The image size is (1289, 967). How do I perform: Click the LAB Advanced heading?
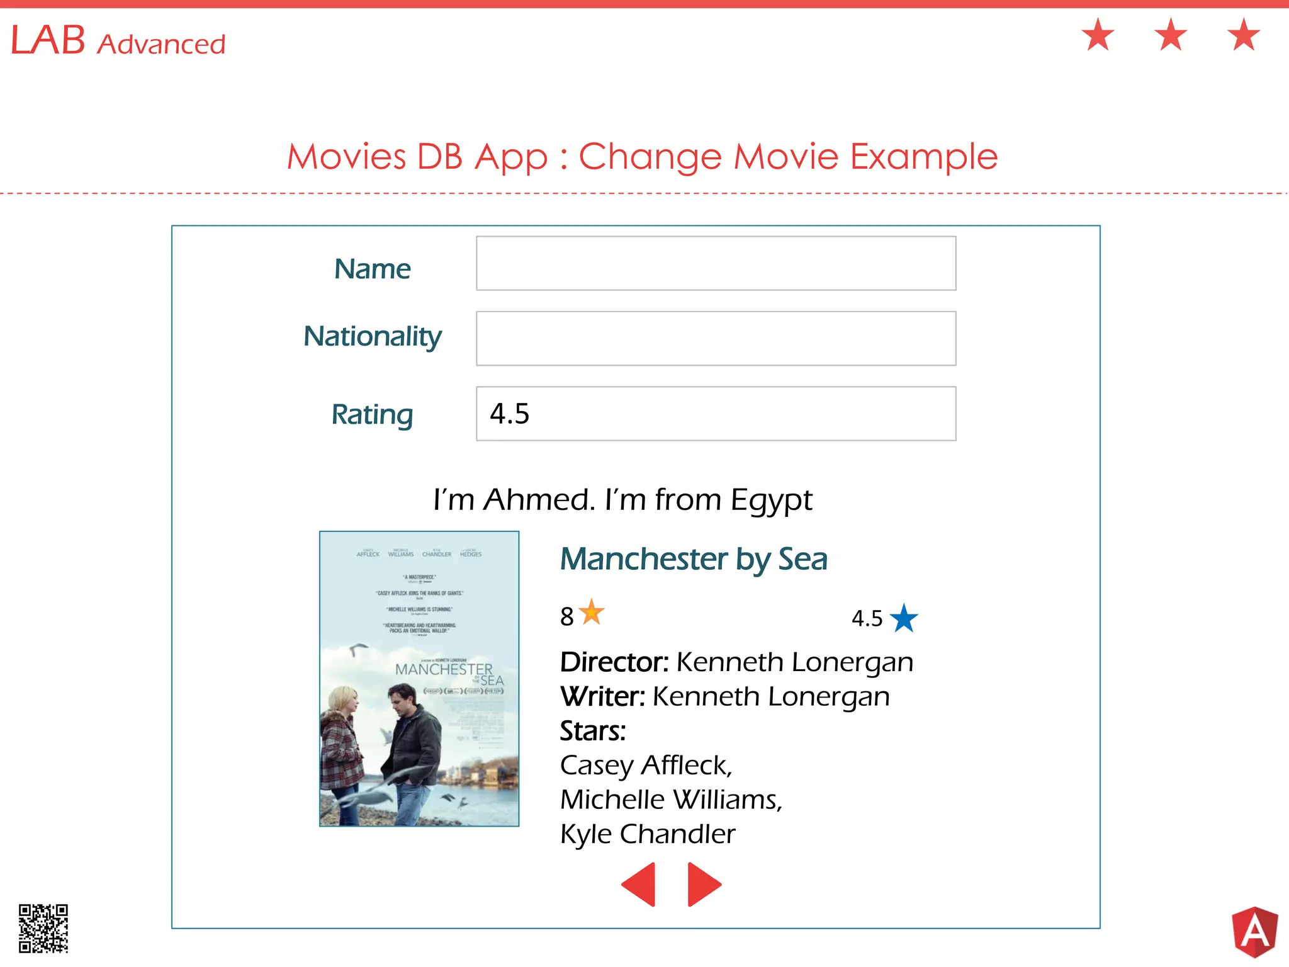tap(118, 41)
